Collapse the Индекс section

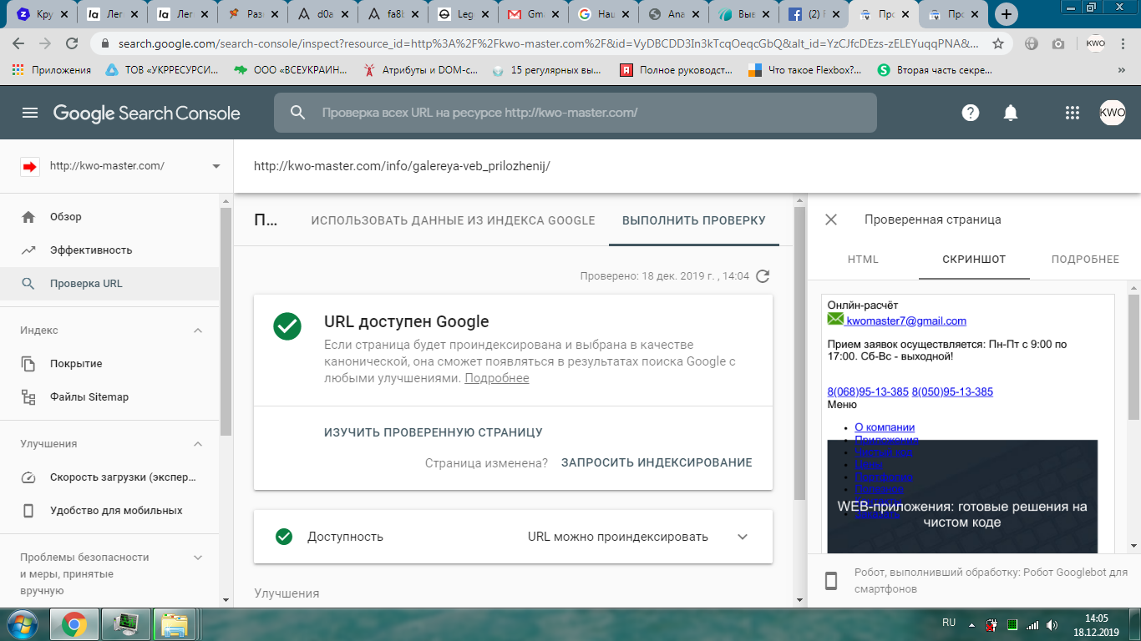[x=198, y=331]
